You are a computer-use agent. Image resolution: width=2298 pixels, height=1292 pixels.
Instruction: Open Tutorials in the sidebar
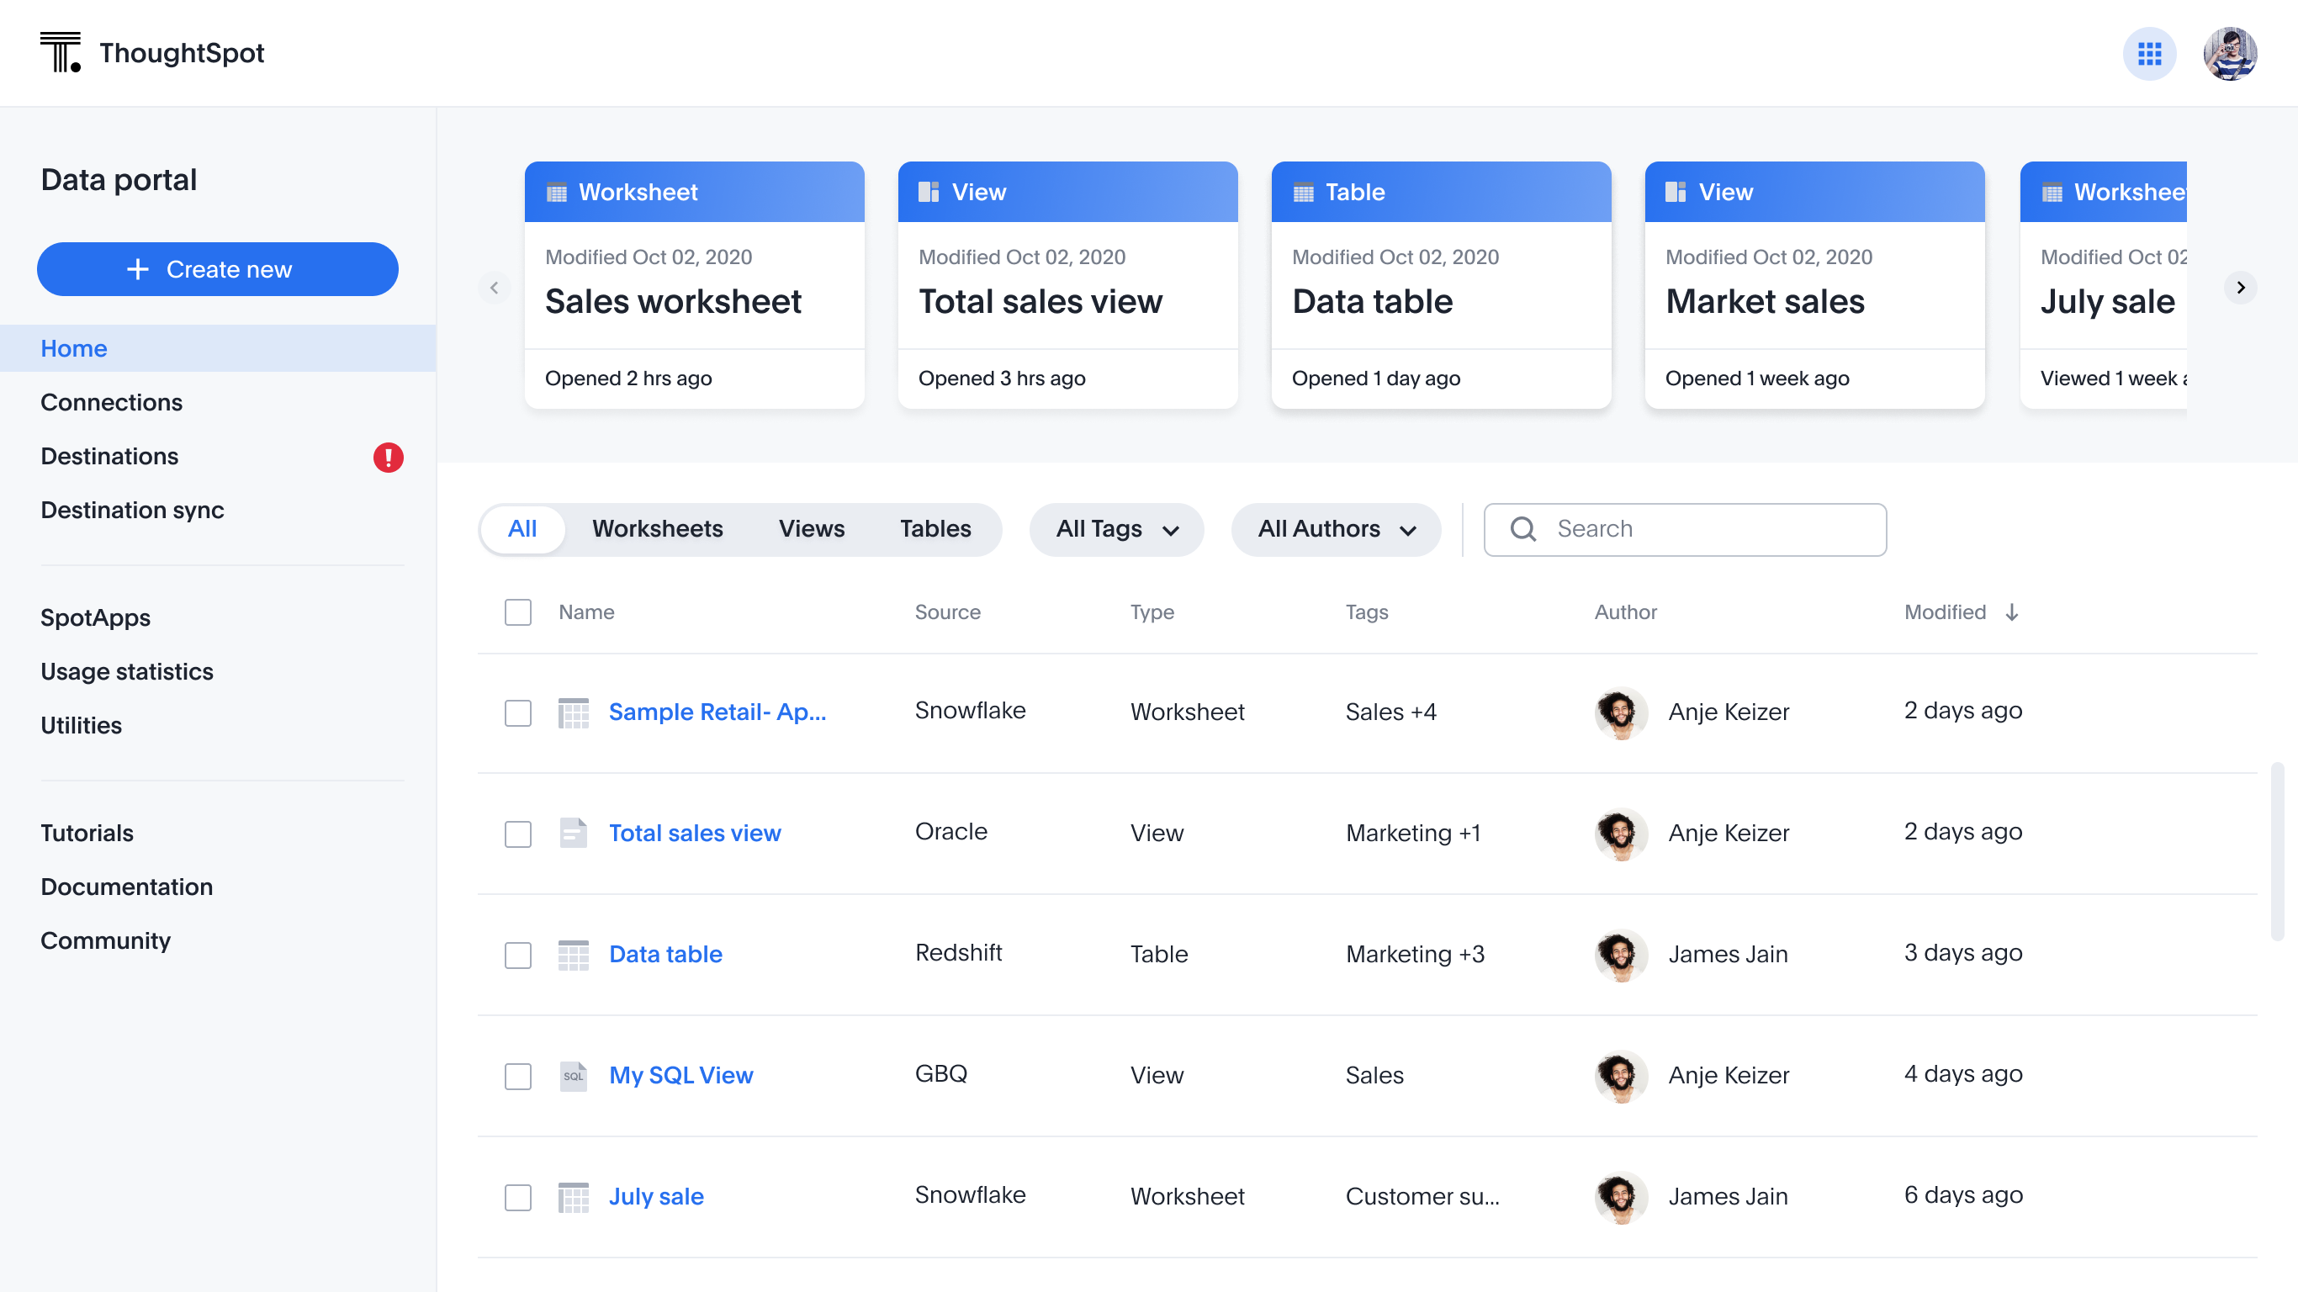point(87,834)
